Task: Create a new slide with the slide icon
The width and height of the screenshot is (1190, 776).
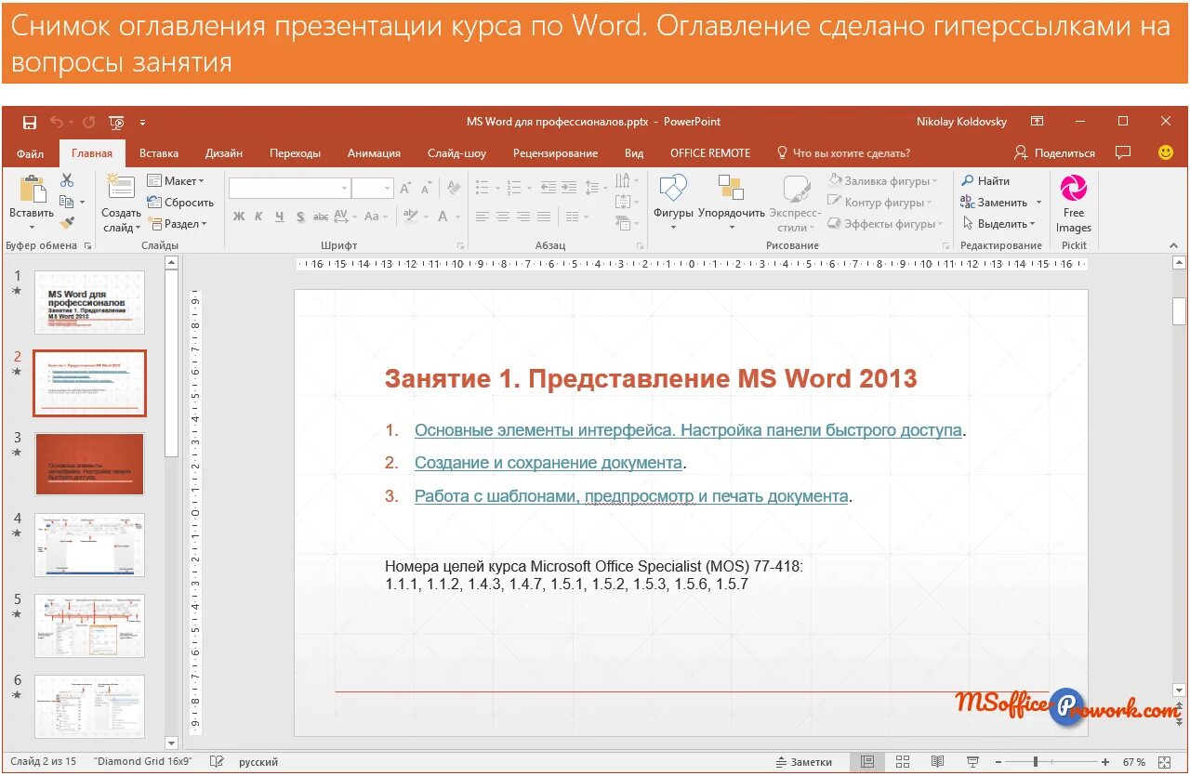Action: 121,187
